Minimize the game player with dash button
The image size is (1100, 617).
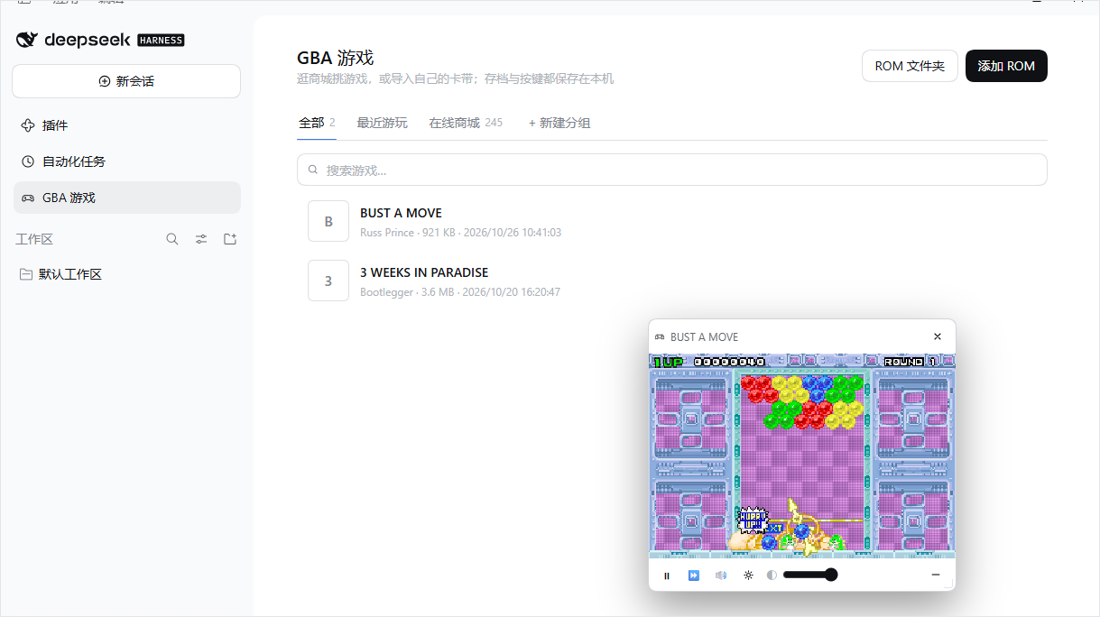[x=936, y=575]
